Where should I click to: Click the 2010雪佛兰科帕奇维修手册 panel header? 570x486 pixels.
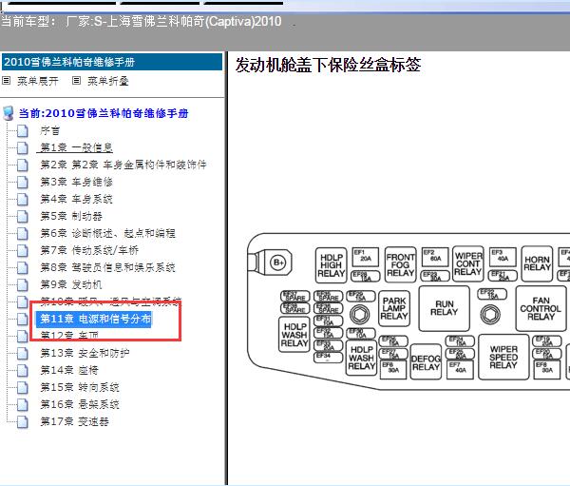coord(112,62)
